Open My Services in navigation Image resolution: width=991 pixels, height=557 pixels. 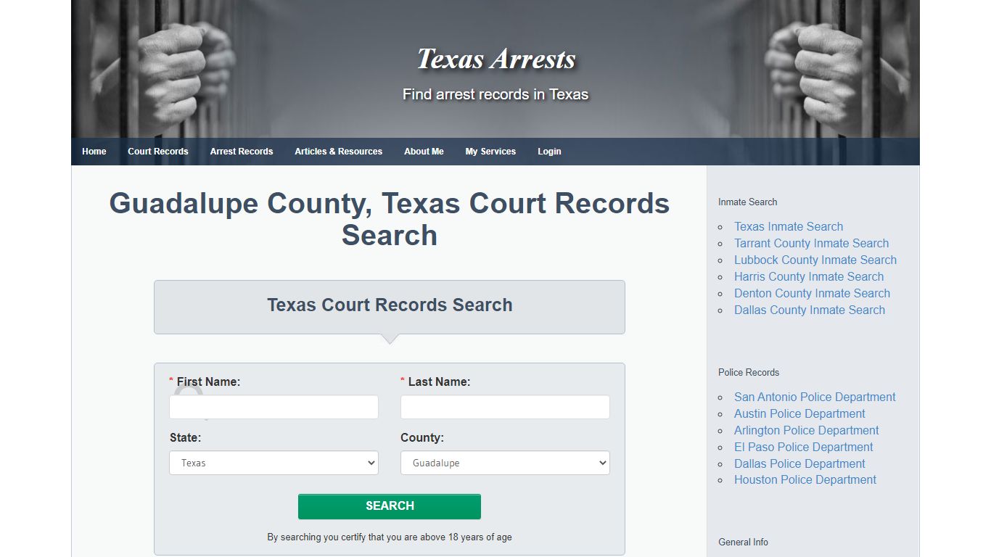click(x=490, y=152)
